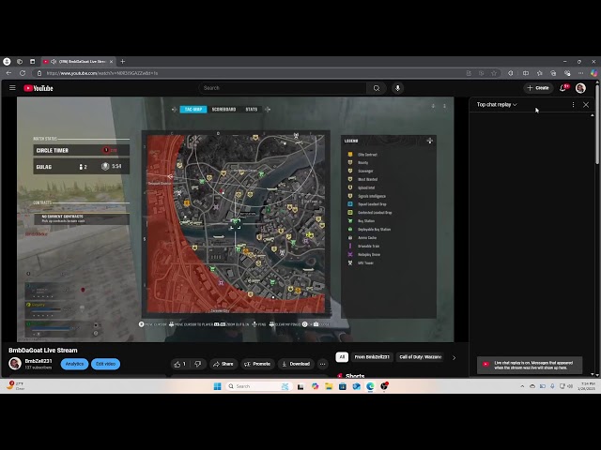Open chat replay more options menu
601x450 pixels.
click(x=573, y=104)
